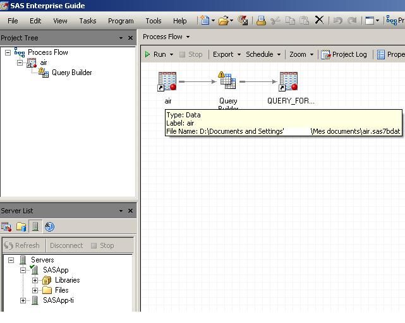Select SASApp-ti in server tree

click(x=58, y=300)
